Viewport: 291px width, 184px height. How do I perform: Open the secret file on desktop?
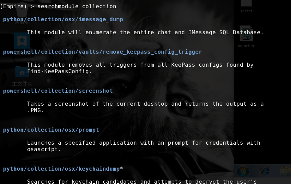click(x=246, y=4)
